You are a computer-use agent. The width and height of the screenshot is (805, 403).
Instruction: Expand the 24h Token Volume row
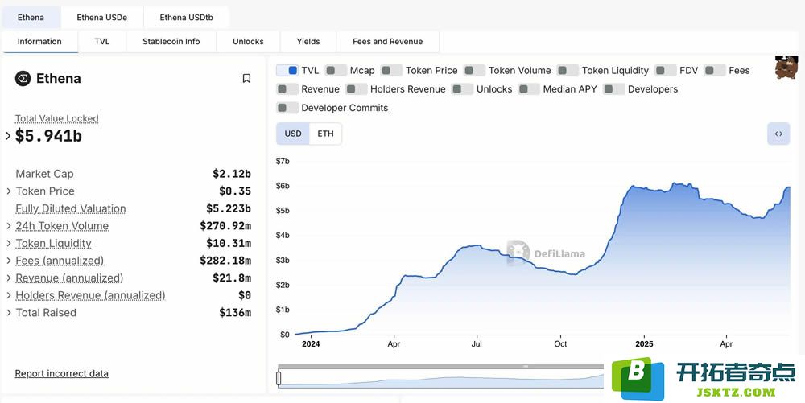point(9,225)
